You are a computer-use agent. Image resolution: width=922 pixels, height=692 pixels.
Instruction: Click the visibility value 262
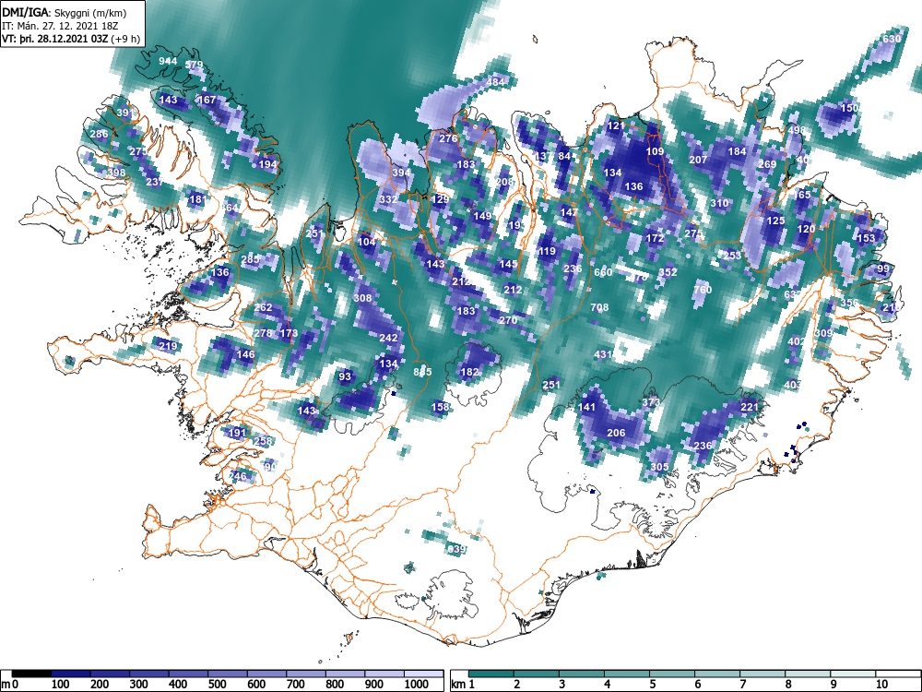coord(263,307)
